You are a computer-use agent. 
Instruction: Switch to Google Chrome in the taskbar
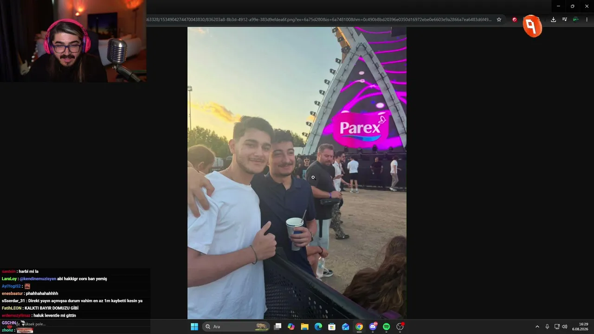tap(359, 327)
